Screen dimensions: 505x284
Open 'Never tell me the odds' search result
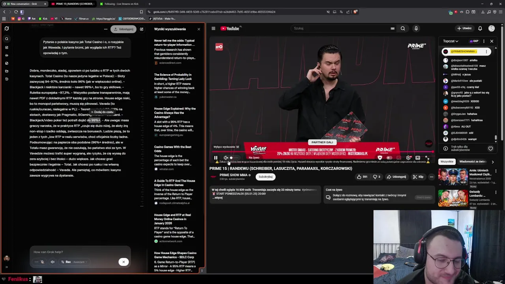tap(175, 51)
